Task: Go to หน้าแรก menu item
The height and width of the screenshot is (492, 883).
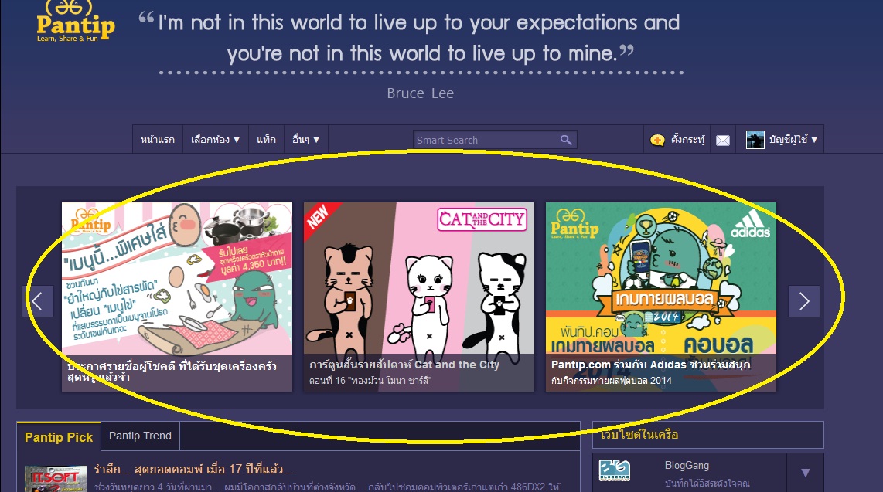Action: pyautogui.click(x=158, y=140)
